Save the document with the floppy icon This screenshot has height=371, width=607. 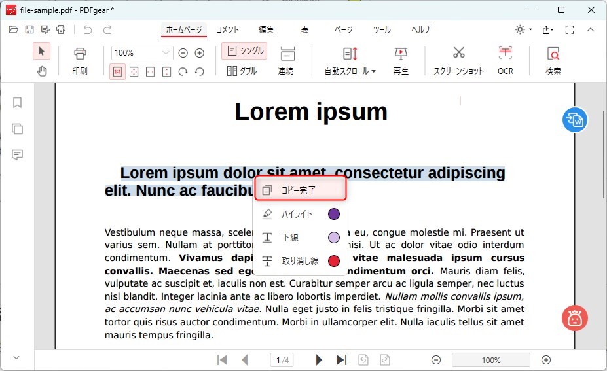[x=29, y=29]
